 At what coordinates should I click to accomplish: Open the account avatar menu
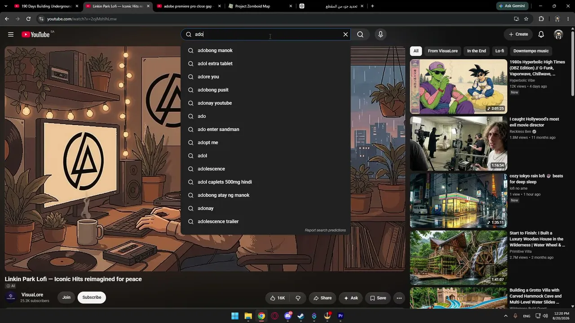[558, 35]
